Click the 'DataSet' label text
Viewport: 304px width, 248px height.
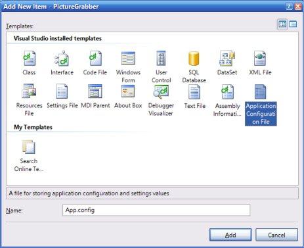[x=227, y=72]
